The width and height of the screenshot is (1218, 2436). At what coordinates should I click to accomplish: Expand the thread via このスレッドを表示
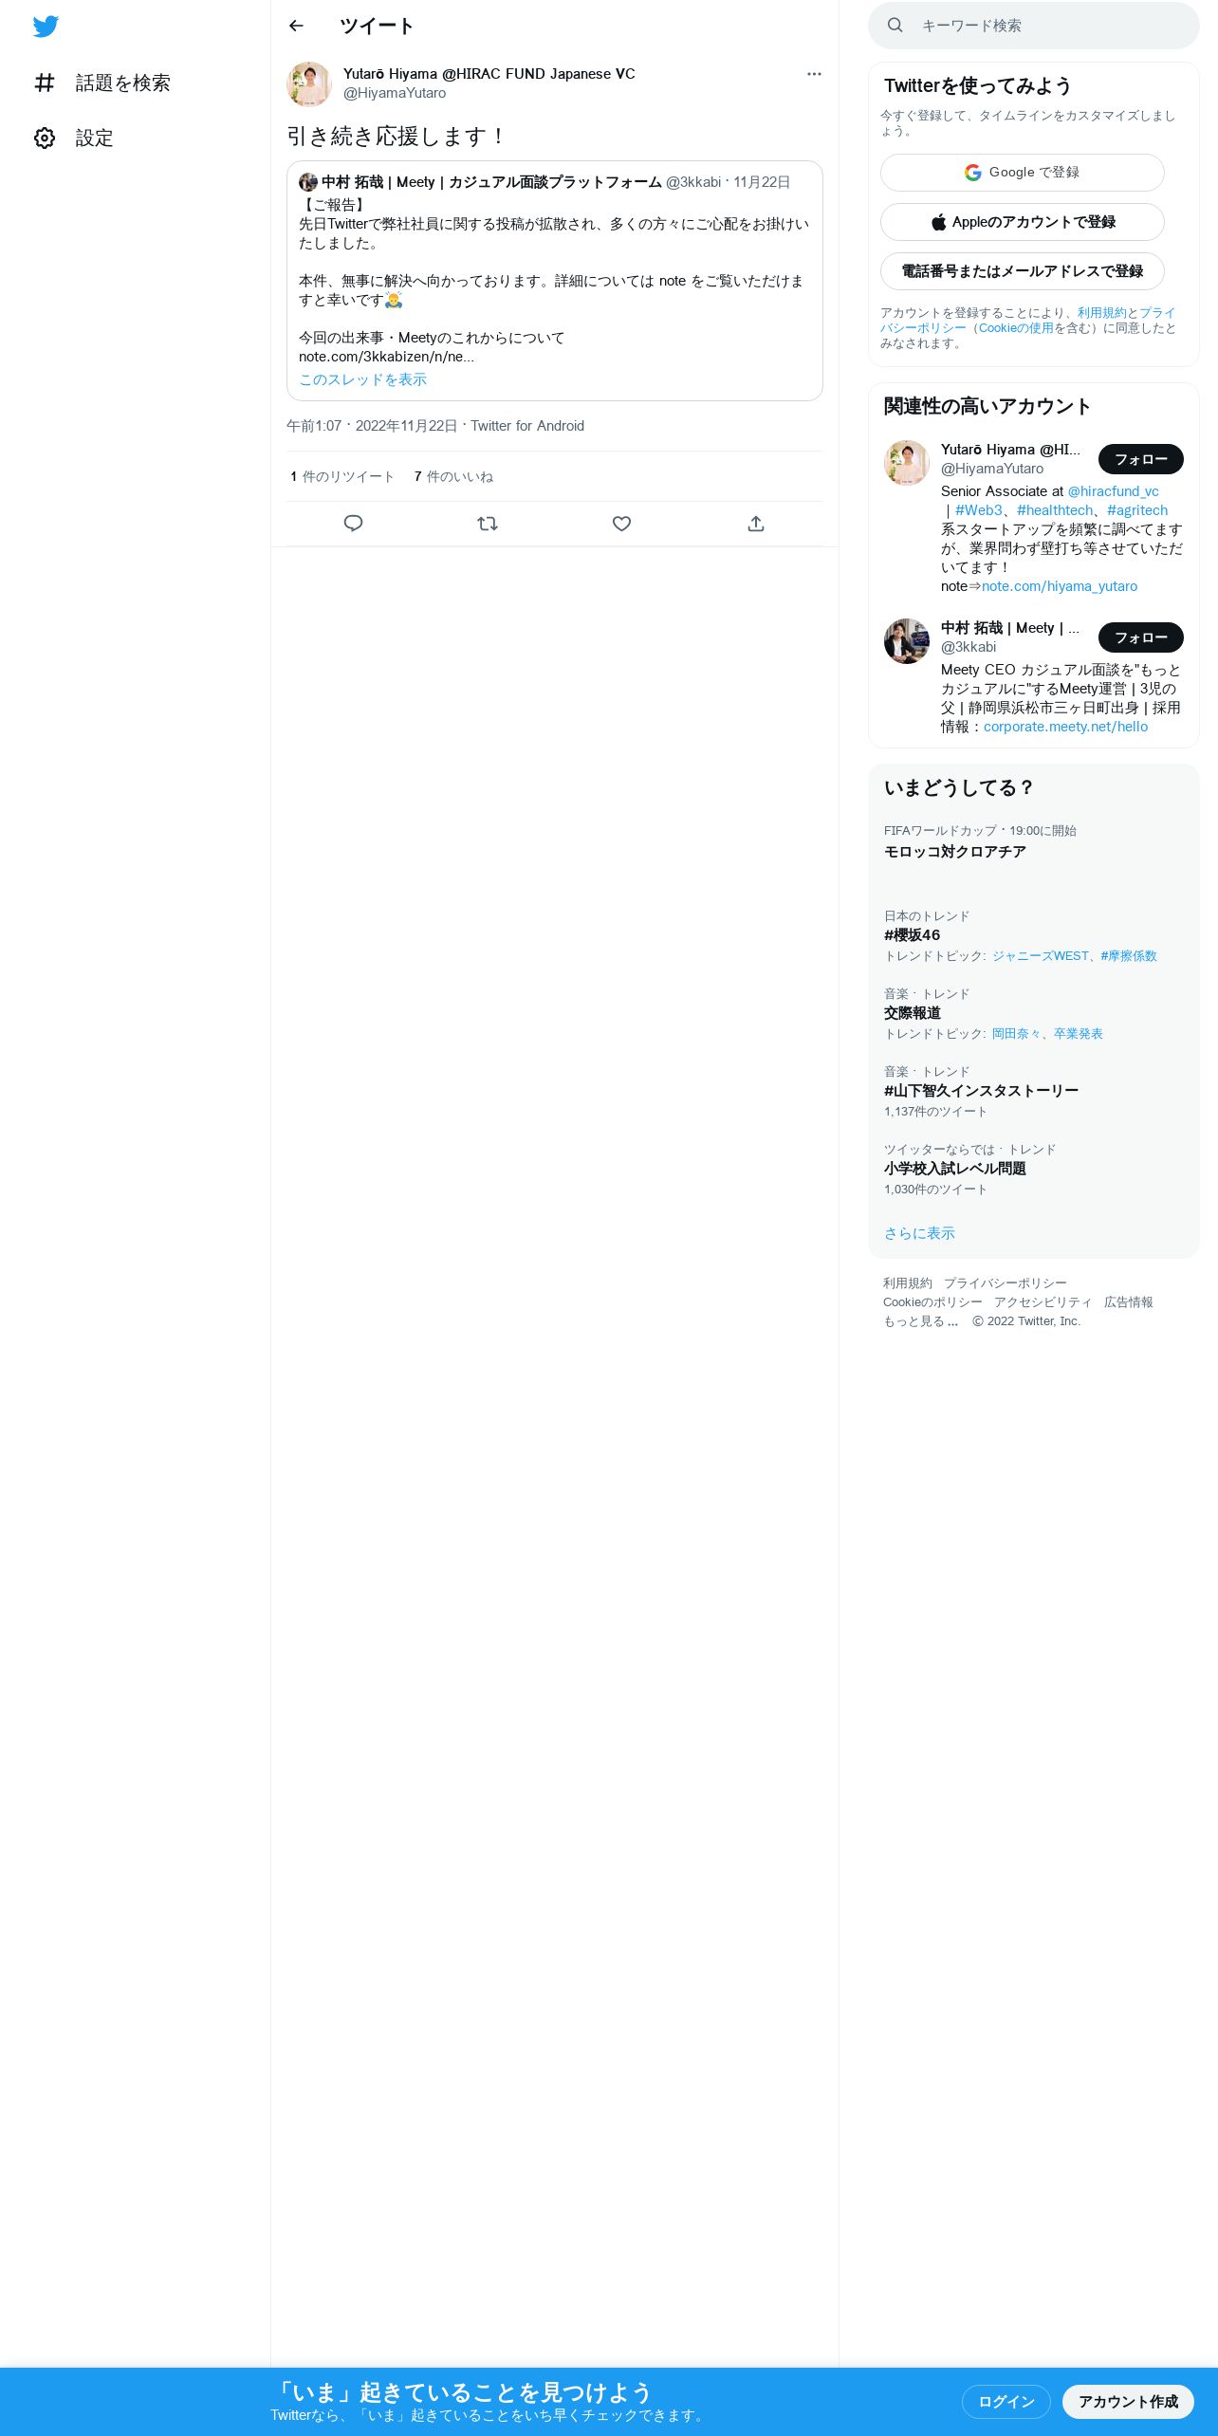(x=363, y=379)
